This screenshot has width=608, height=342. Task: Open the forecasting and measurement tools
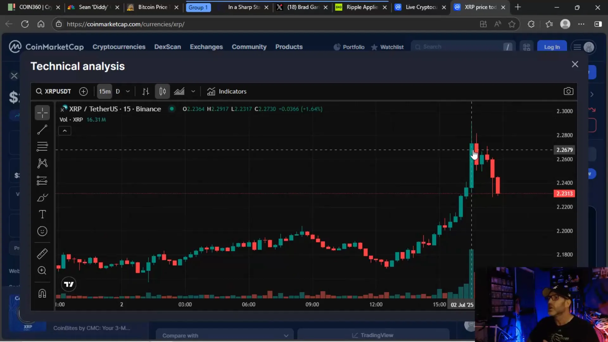(42, 180)
